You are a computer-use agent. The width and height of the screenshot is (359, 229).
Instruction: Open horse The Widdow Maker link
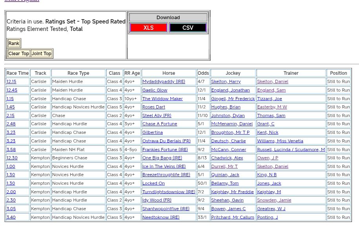click(x=162, y=99)
